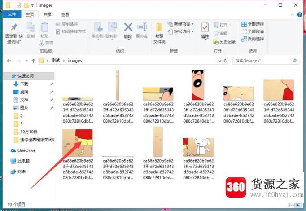Open the New item (新建项目) dropdown
Viewport: 306px width, 211px height.
[181, 24]
